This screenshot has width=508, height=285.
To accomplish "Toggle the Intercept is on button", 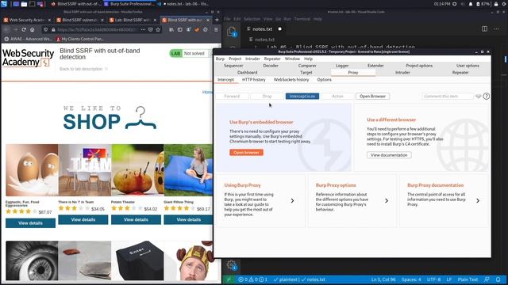I will pyautogui.click(x=302, y=97).
